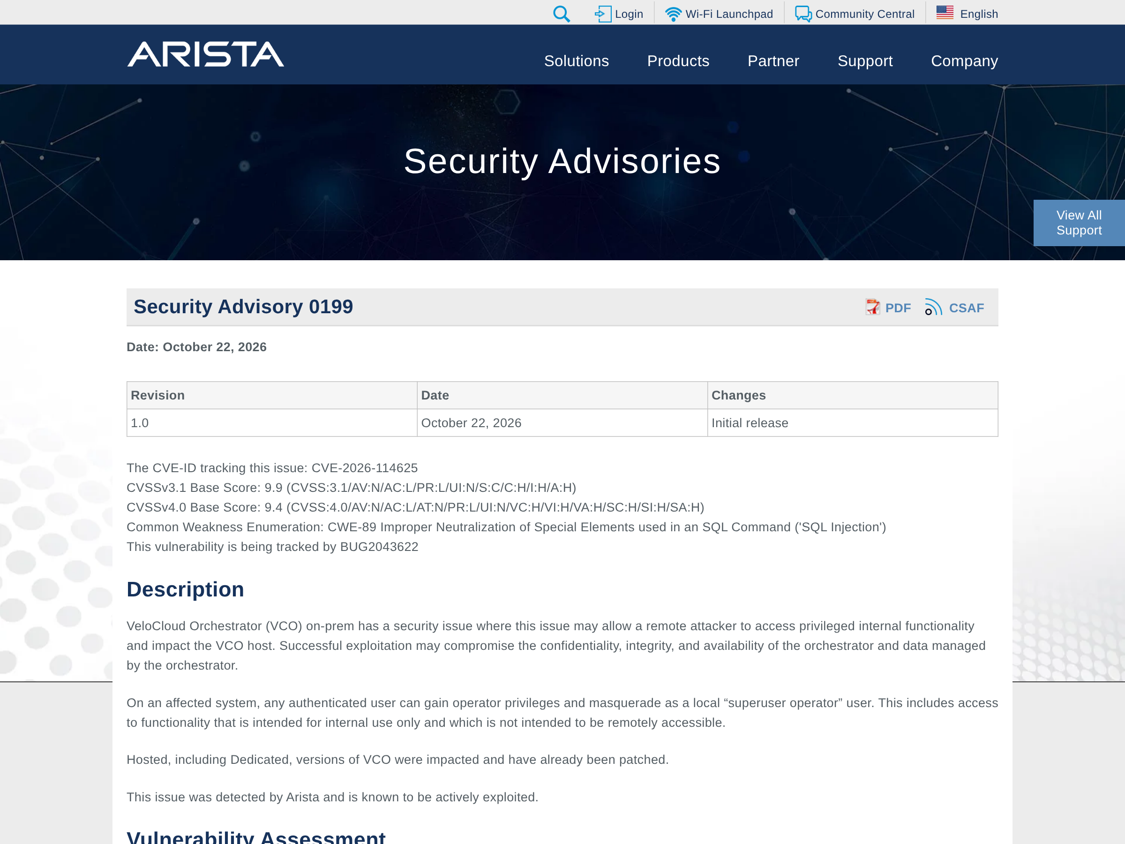Click the Login arrow icon

[x=603, y=14]
